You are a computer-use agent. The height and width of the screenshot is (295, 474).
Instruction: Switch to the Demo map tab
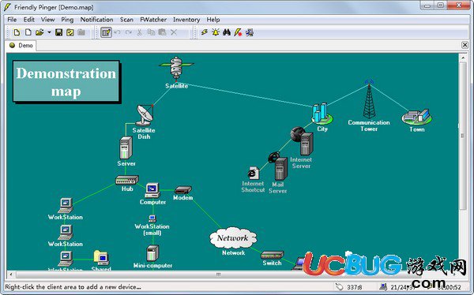(x=21, y=46)
